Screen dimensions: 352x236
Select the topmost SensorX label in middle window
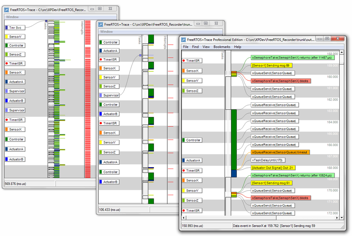pyautogui.click(x=109, y=68)
